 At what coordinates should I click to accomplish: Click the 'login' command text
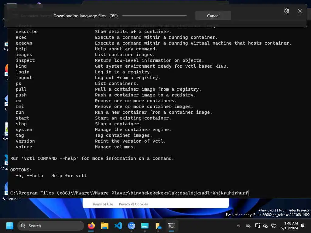tap(22, 72)
